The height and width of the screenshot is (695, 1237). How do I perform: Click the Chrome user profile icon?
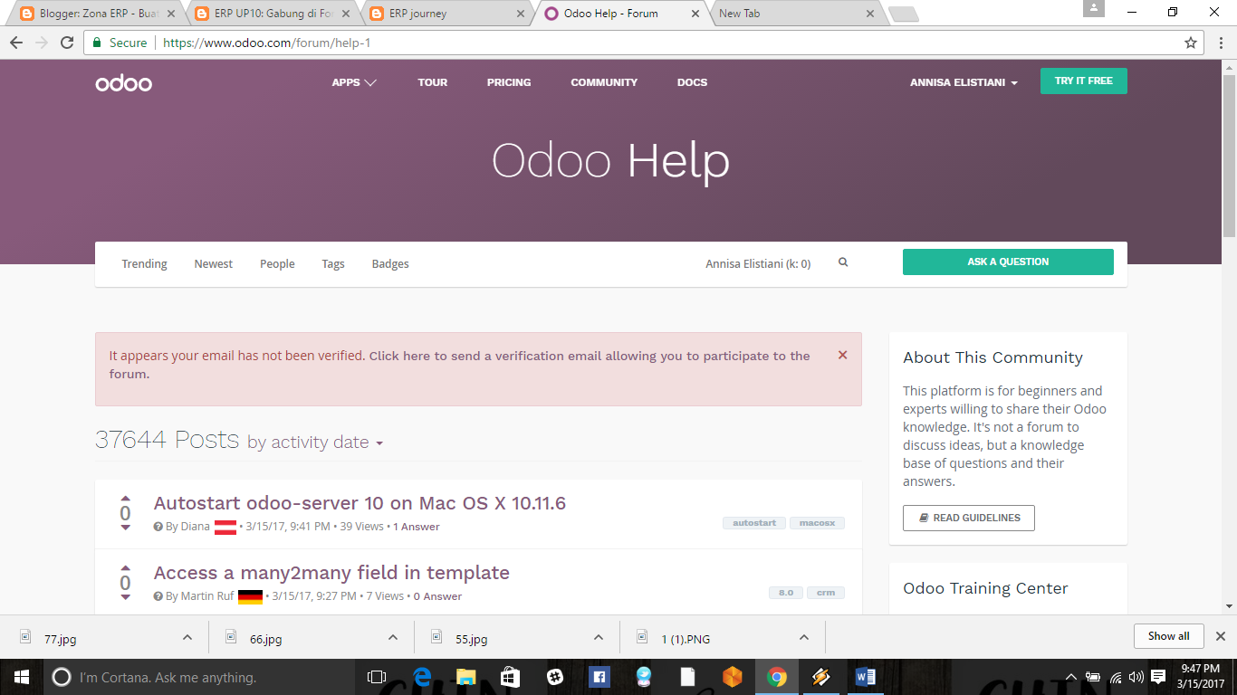click(1094, 9)
